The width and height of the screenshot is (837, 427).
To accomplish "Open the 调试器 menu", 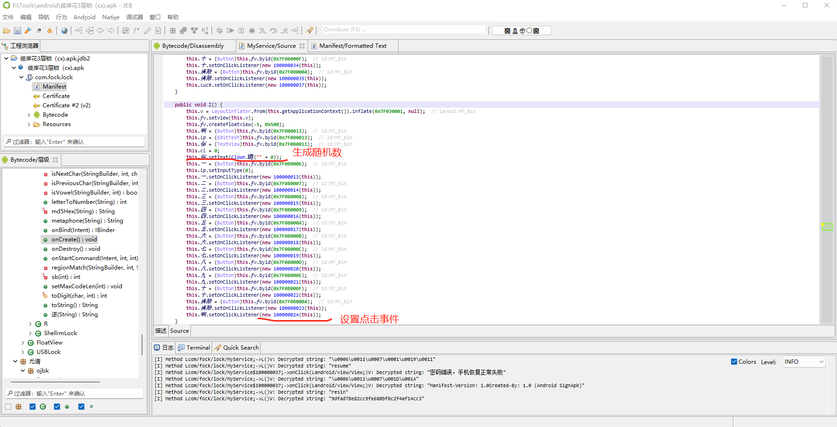I will coord(135,17).
